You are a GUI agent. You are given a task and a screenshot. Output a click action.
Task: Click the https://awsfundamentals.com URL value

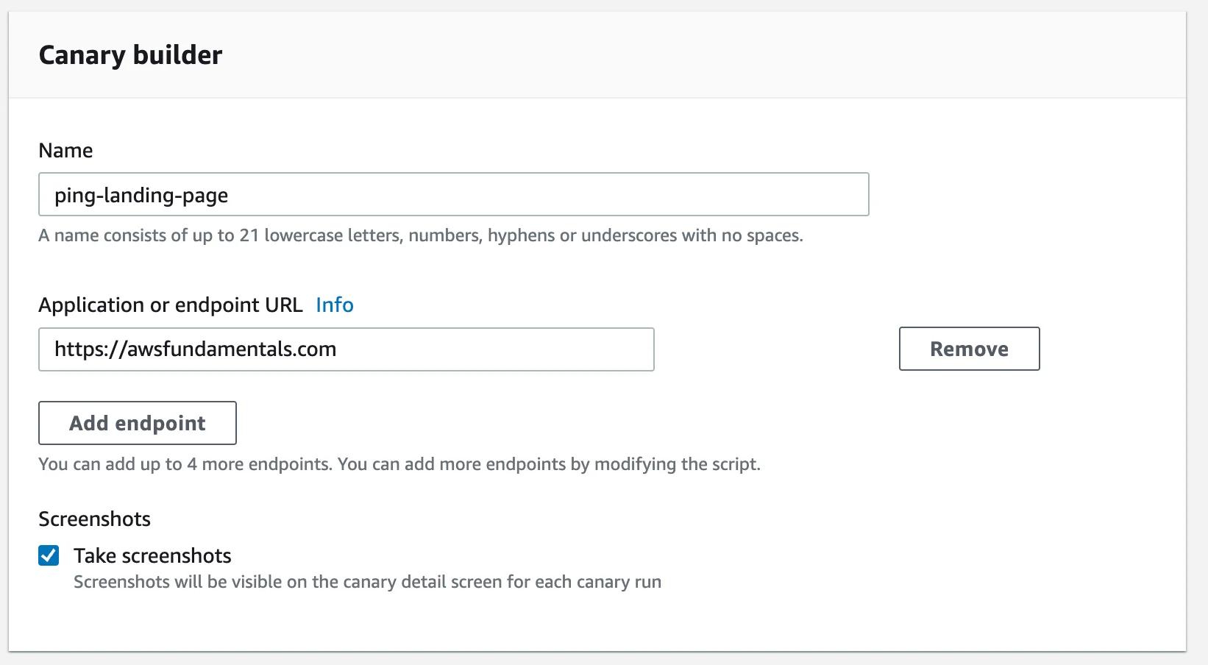pos(195,349)
